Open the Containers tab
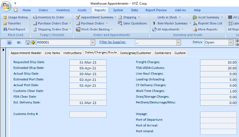 coord(163,53)
